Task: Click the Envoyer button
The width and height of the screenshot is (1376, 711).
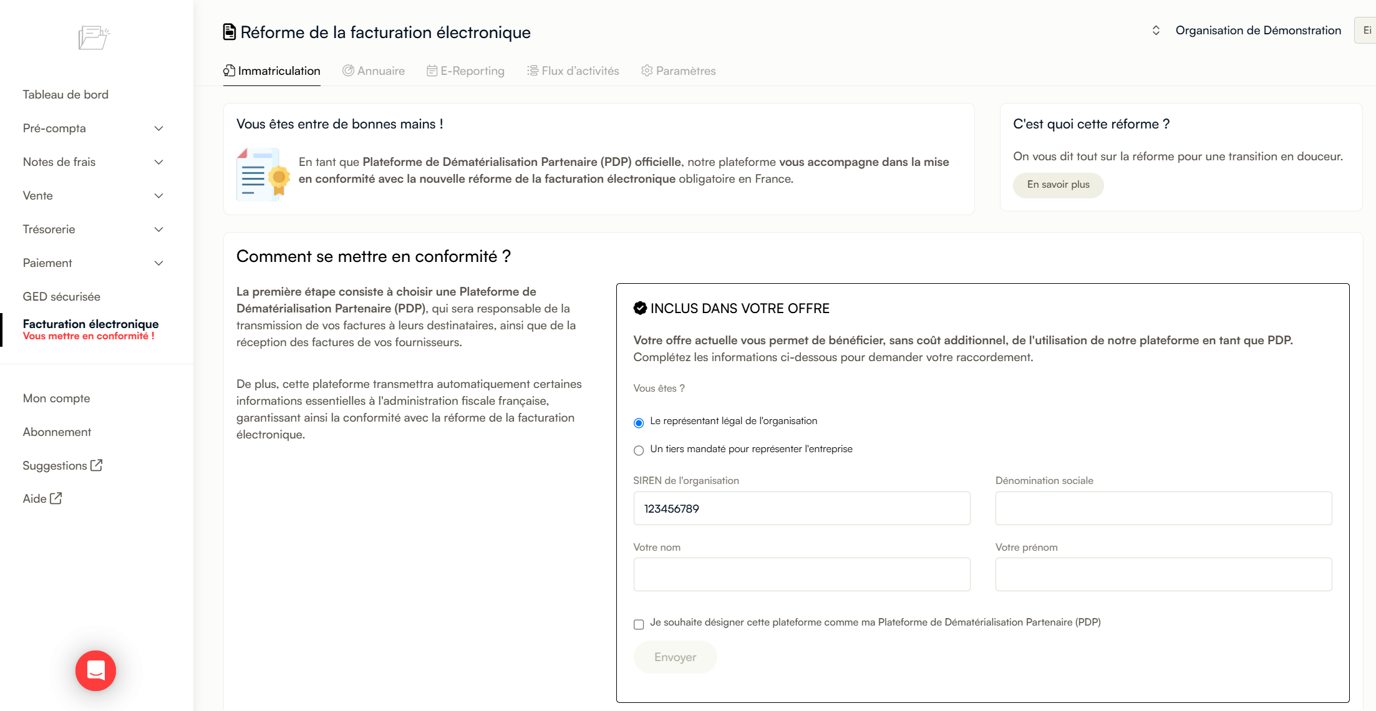Action: 675,657
